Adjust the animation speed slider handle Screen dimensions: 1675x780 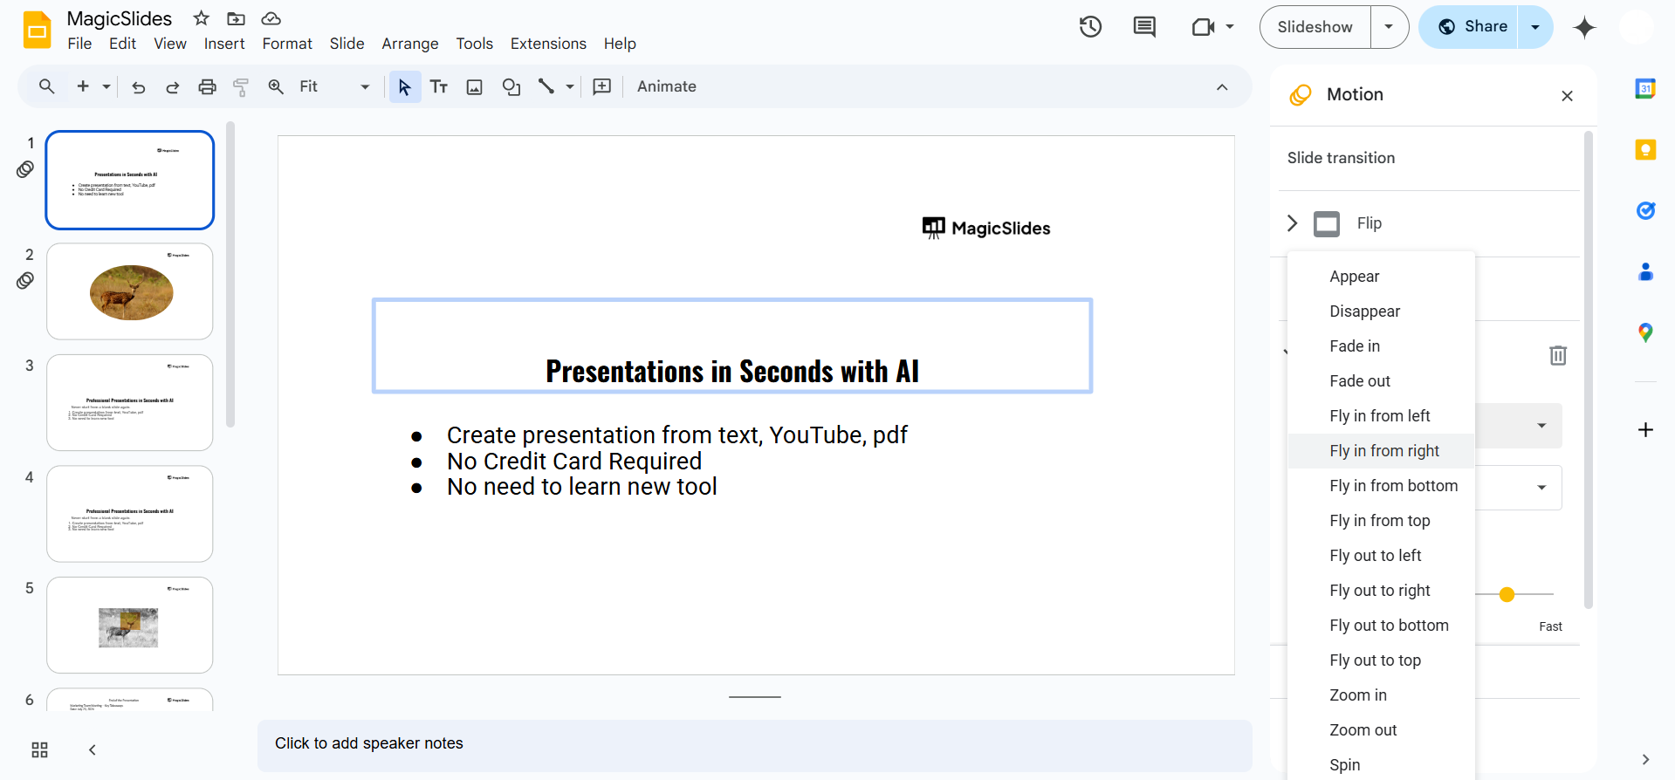pyautogui.click(x=1507, y=594)
